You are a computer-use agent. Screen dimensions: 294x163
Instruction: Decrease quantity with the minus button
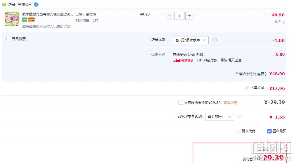pos(170,16)
